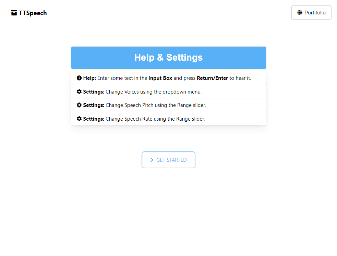
Task: Click the gear icon for Speech Rate
Action: (79, 119)
